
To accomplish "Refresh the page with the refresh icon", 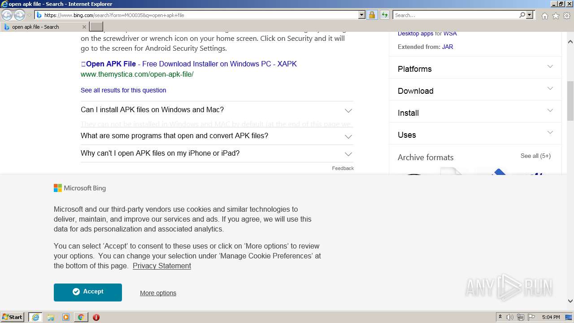I will [x=384, y=15].
